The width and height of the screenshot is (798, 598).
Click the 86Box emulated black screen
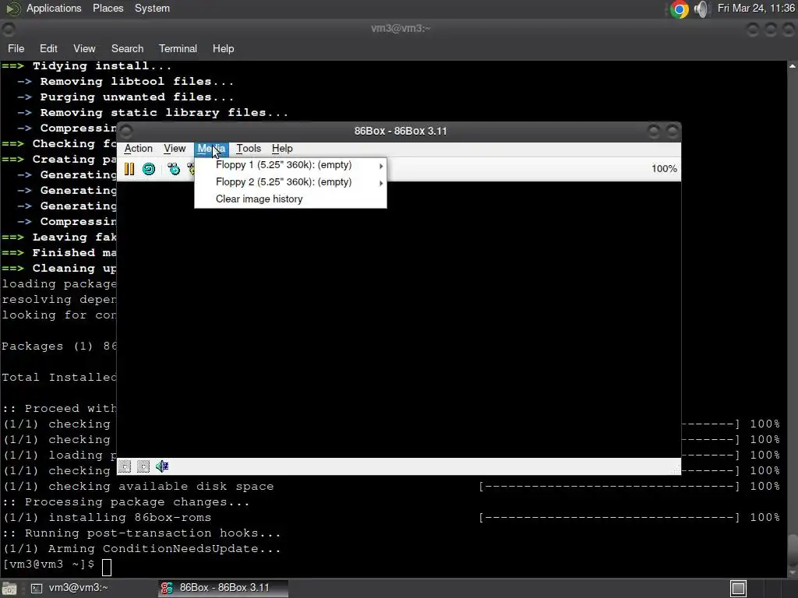click(399, 319)
